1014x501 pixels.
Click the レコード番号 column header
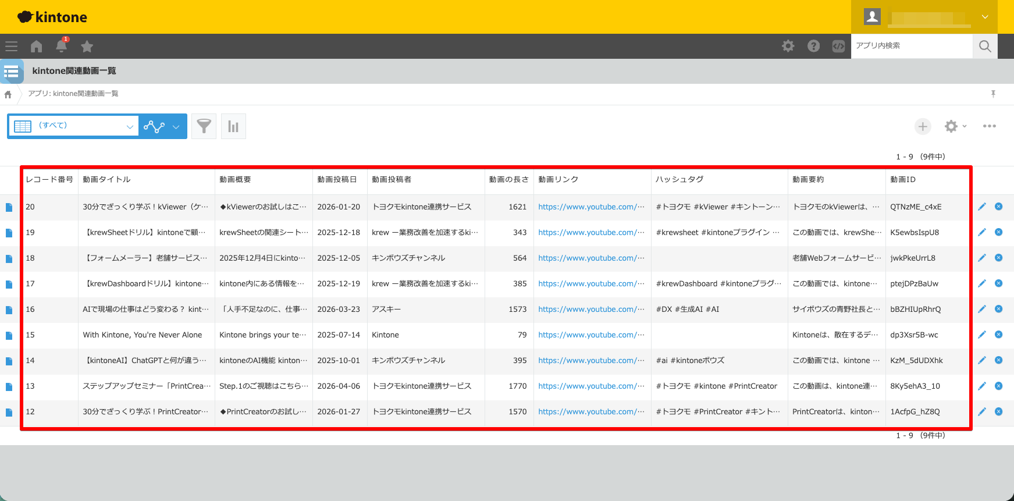[49, 179]
